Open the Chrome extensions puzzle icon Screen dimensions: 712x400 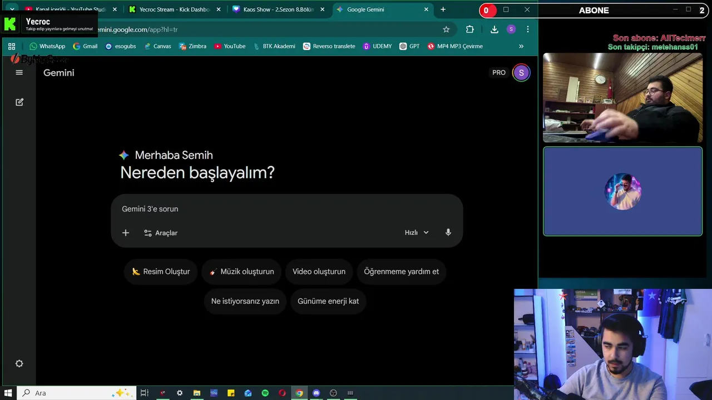click(x=470, y=29)
